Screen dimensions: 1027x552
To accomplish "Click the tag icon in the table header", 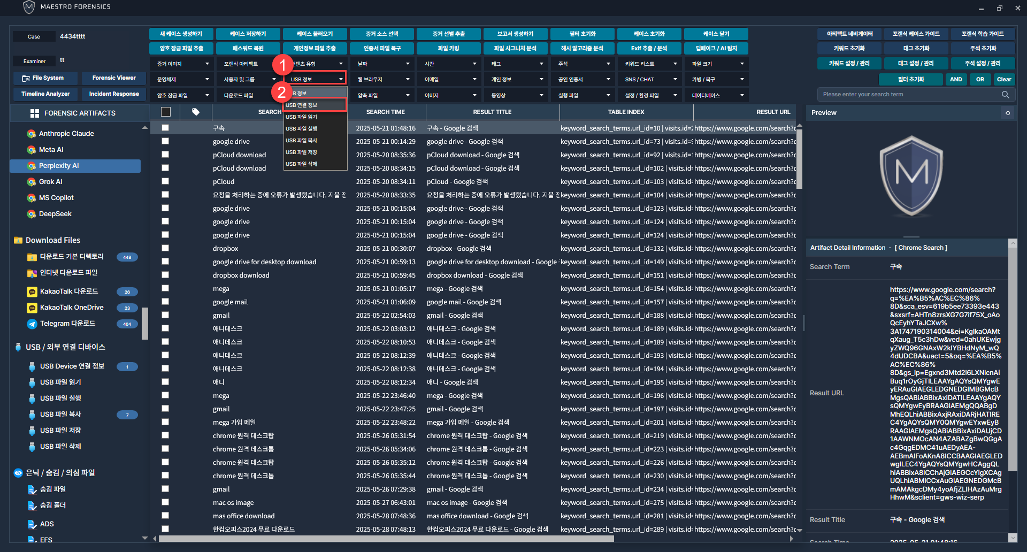I will (196, 112).
